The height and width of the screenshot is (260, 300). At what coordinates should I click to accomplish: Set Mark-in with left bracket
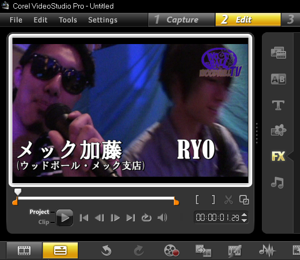[x=197, y=200]
